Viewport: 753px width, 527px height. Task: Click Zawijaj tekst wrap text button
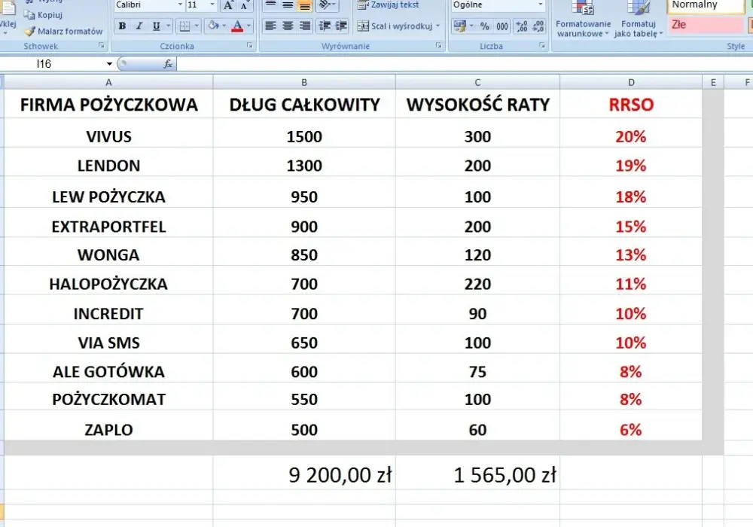(388, 5)
